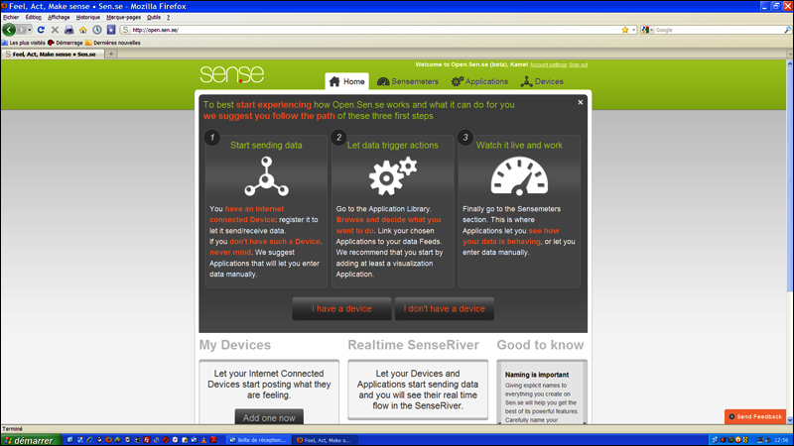
Task: Click the PDF reader quick launch icon
Action: tap(213, 440)
